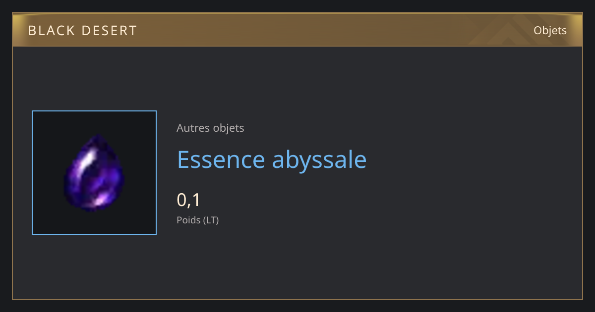Click the word Autres above item name
Screen dimensions: 595x312
pos(193,128)
